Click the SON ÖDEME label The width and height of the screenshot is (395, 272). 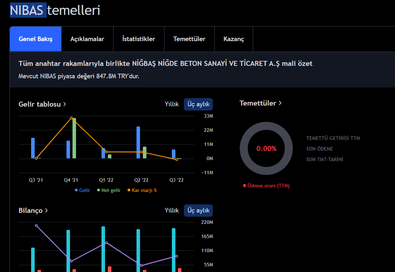click(x=319, y=149)
